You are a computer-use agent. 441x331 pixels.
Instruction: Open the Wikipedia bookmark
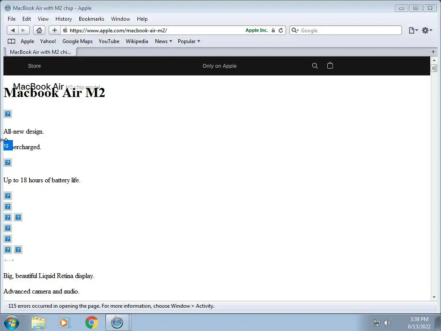point(137,41)
